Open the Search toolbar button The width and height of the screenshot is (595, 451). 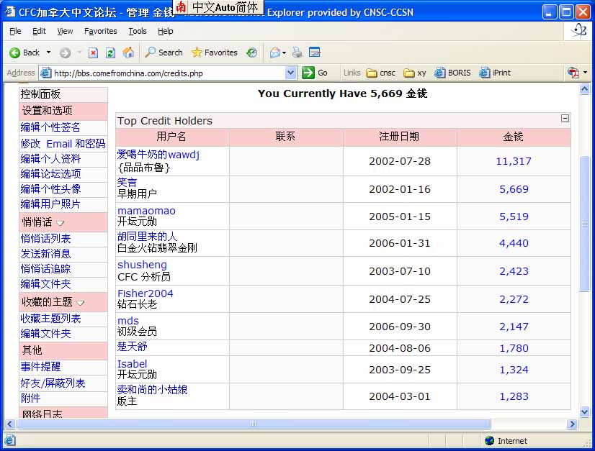point(164,53)
